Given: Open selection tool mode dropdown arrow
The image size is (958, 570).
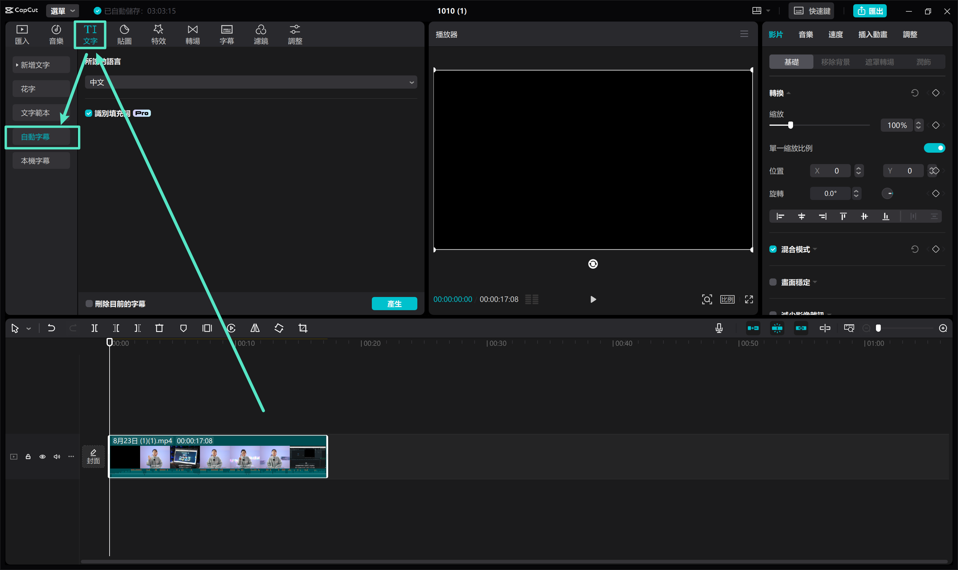Looking at the screenshot, I should click(29, 328).
